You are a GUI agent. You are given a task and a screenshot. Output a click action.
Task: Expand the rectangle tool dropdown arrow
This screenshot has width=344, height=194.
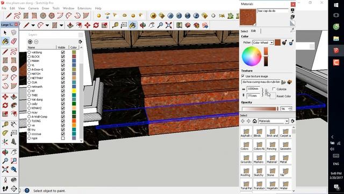(61, 25)
